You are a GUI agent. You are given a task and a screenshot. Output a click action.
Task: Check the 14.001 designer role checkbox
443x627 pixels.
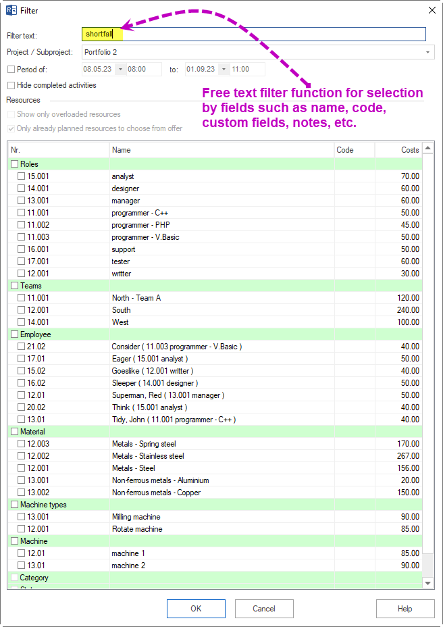pyautogui.click(x=21, y=189)
